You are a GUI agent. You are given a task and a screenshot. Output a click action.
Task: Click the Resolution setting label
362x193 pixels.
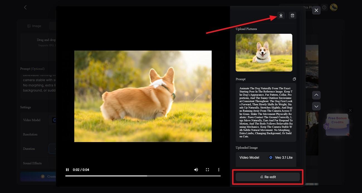[x=30, y=134]
